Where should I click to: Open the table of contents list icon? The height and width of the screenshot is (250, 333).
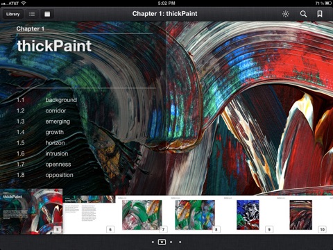[32, 14]
